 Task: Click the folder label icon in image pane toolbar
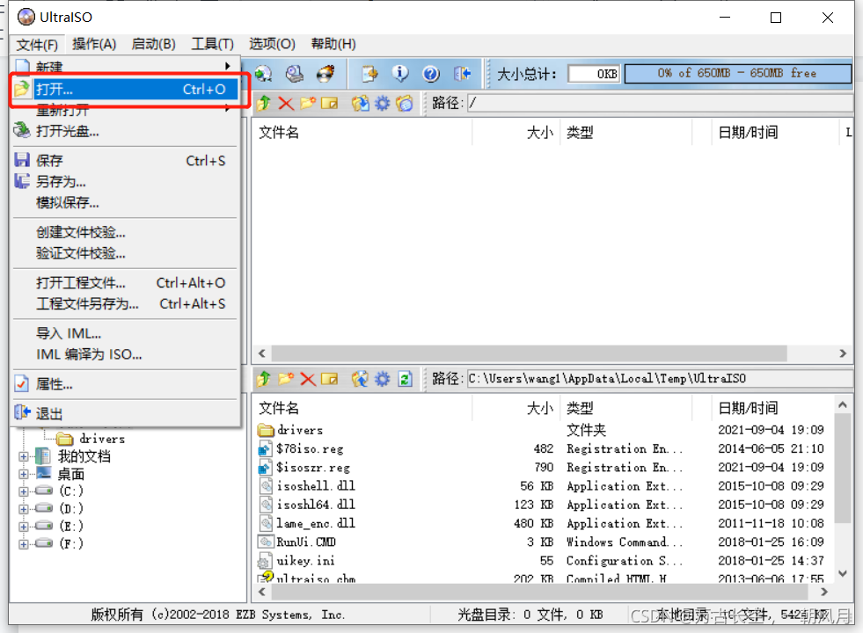click(x=405, y=103)
